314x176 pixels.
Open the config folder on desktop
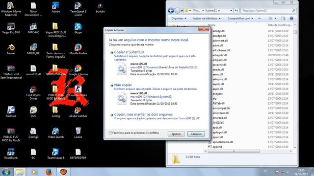[55, 112]
